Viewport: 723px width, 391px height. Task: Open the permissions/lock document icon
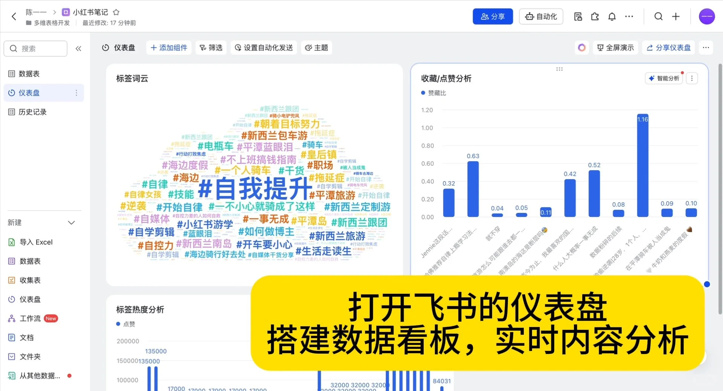[578, 17]
